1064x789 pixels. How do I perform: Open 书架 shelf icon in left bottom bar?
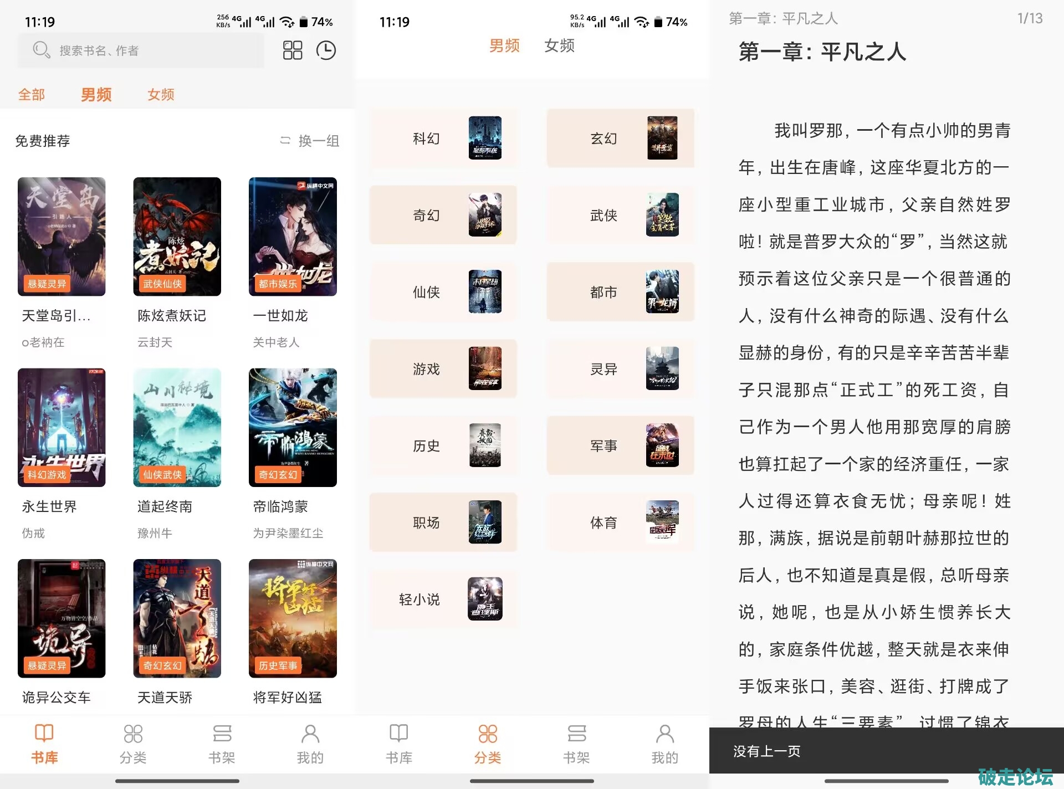click(222, 734)
